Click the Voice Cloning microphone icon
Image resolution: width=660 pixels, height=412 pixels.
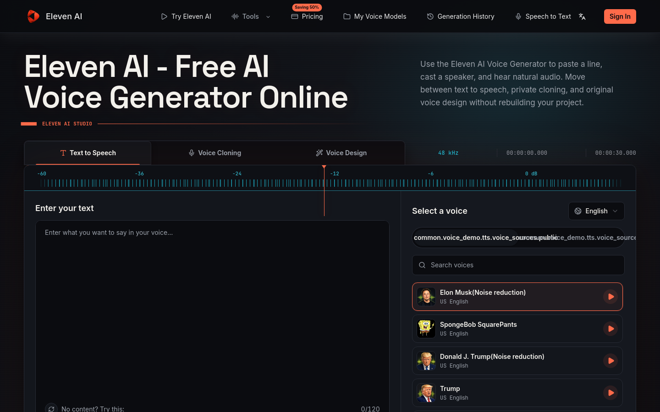(192, 153)
